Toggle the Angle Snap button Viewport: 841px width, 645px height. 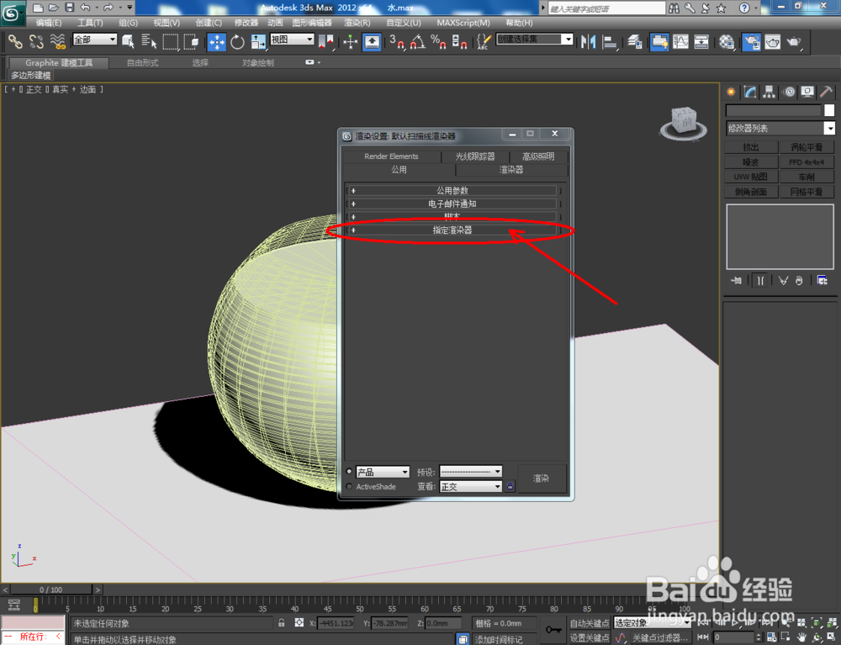tap(417, 41)
